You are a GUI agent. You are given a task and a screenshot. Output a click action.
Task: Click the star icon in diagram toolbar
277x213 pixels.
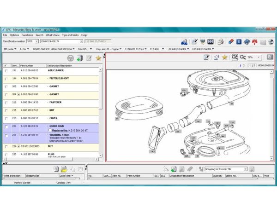click(x=224, y=58)
